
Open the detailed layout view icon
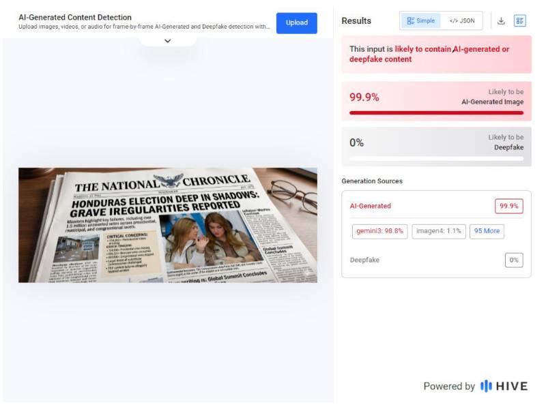coord(520,21)
